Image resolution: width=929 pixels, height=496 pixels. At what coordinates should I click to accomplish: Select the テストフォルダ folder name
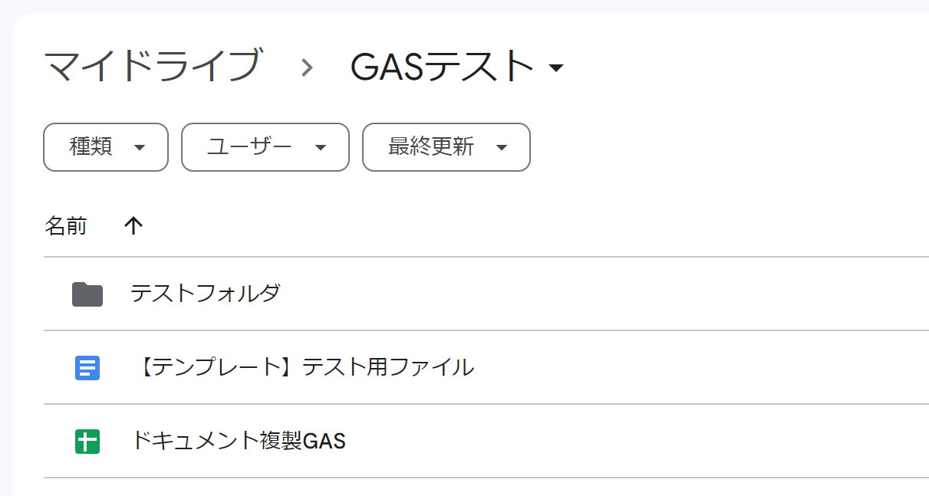point(205,294)
